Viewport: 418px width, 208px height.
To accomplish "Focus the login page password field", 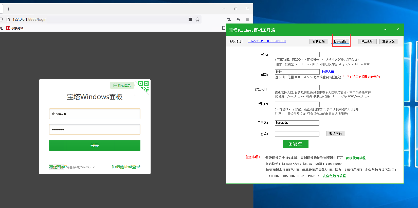I will [95, 129].
